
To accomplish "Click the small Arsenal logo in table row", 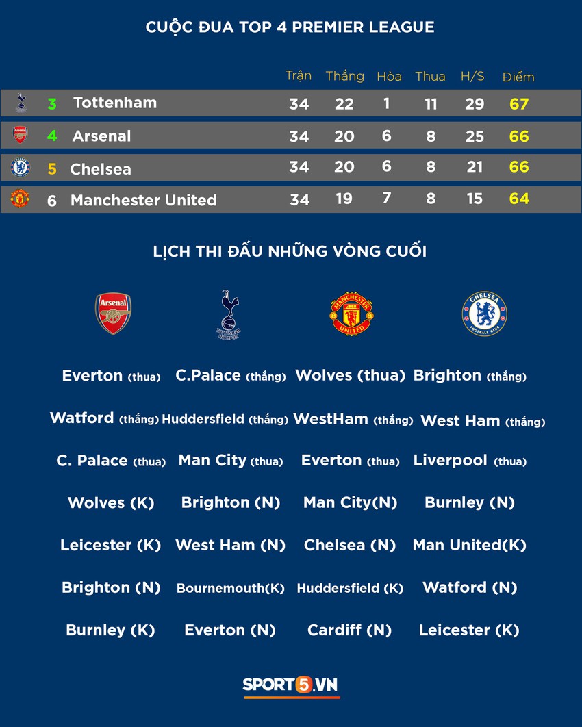I will tap(20, 135).
